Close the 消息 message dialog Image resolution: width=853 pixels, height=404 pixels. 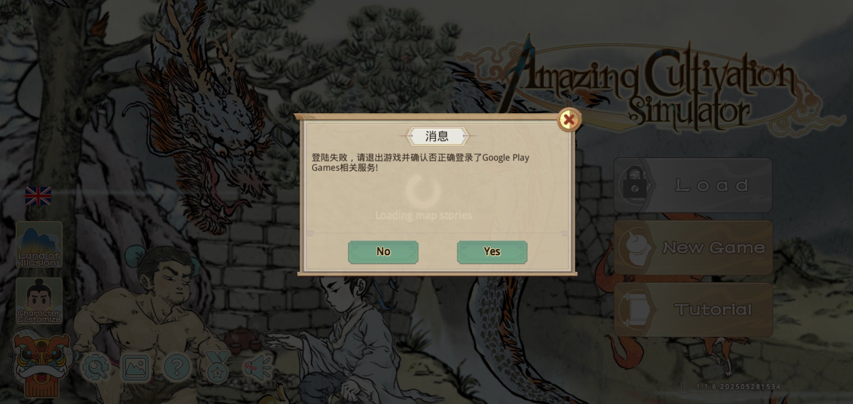568,120
